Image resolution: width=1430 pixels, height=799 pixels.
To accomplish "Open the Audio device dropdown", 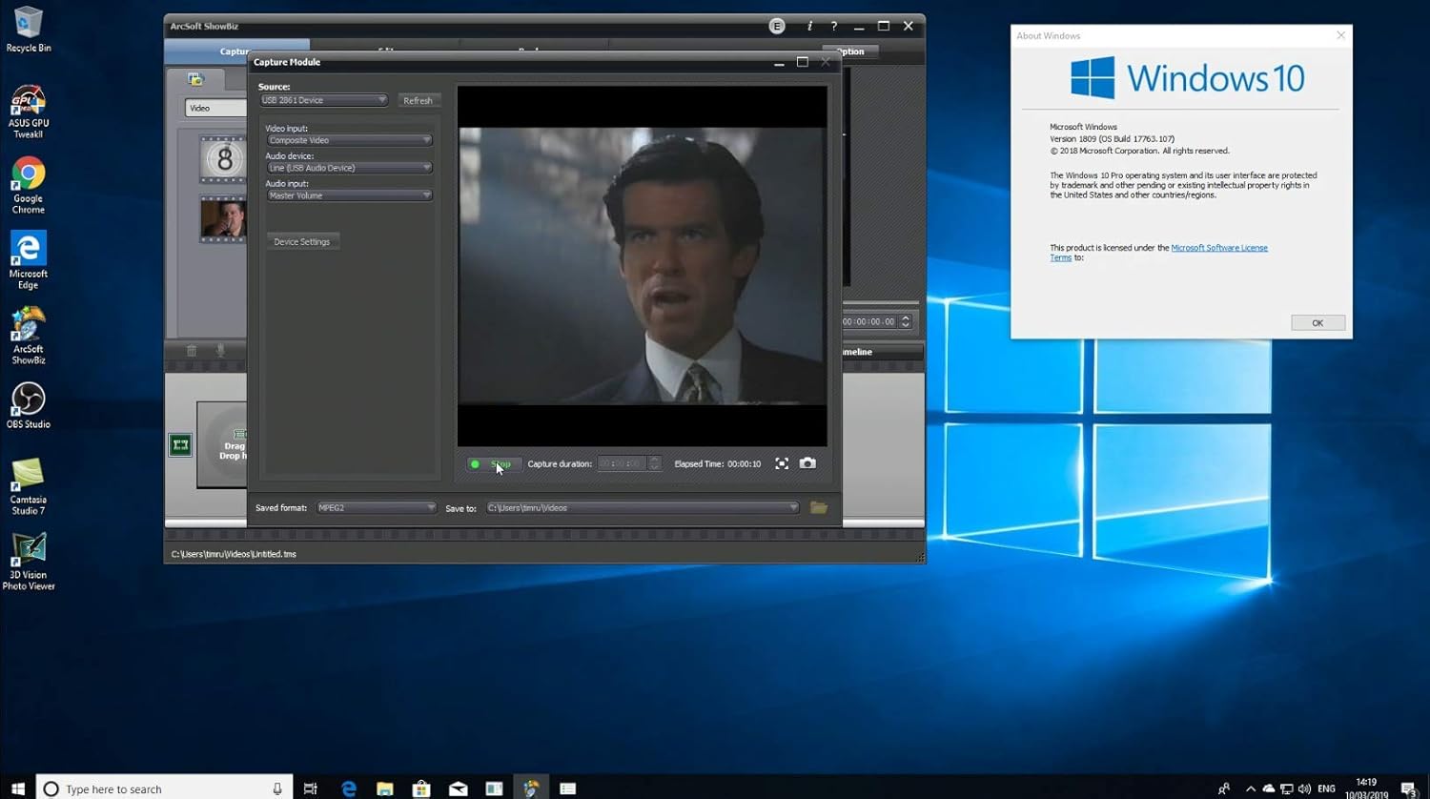I will pos(349,168).
